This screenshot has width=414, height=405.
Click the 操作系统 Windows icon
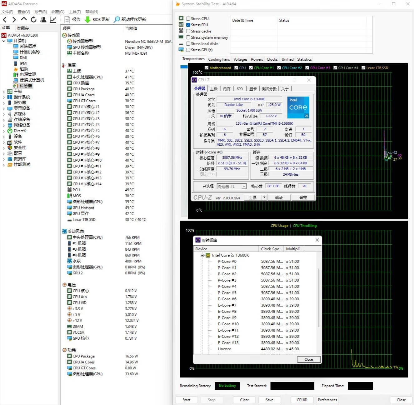click(x=10, y=97)
